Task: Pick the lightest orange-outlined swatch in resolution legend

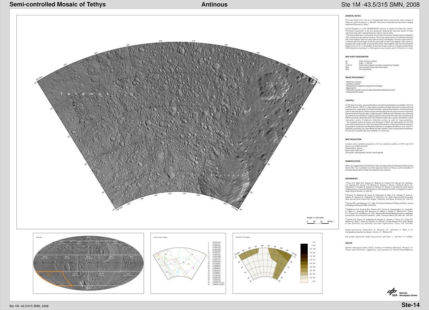Action: [x=304, y=281]
